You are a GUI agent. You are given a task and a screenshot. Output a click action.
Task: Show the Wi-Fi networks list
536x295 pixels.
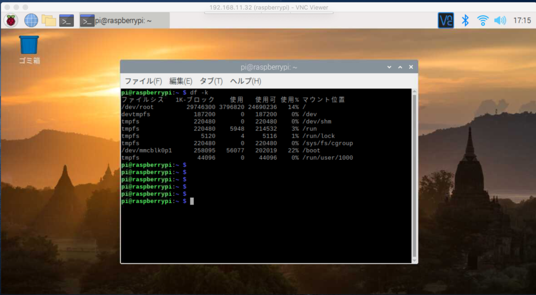pyautogui.click(x=482, y=20)
